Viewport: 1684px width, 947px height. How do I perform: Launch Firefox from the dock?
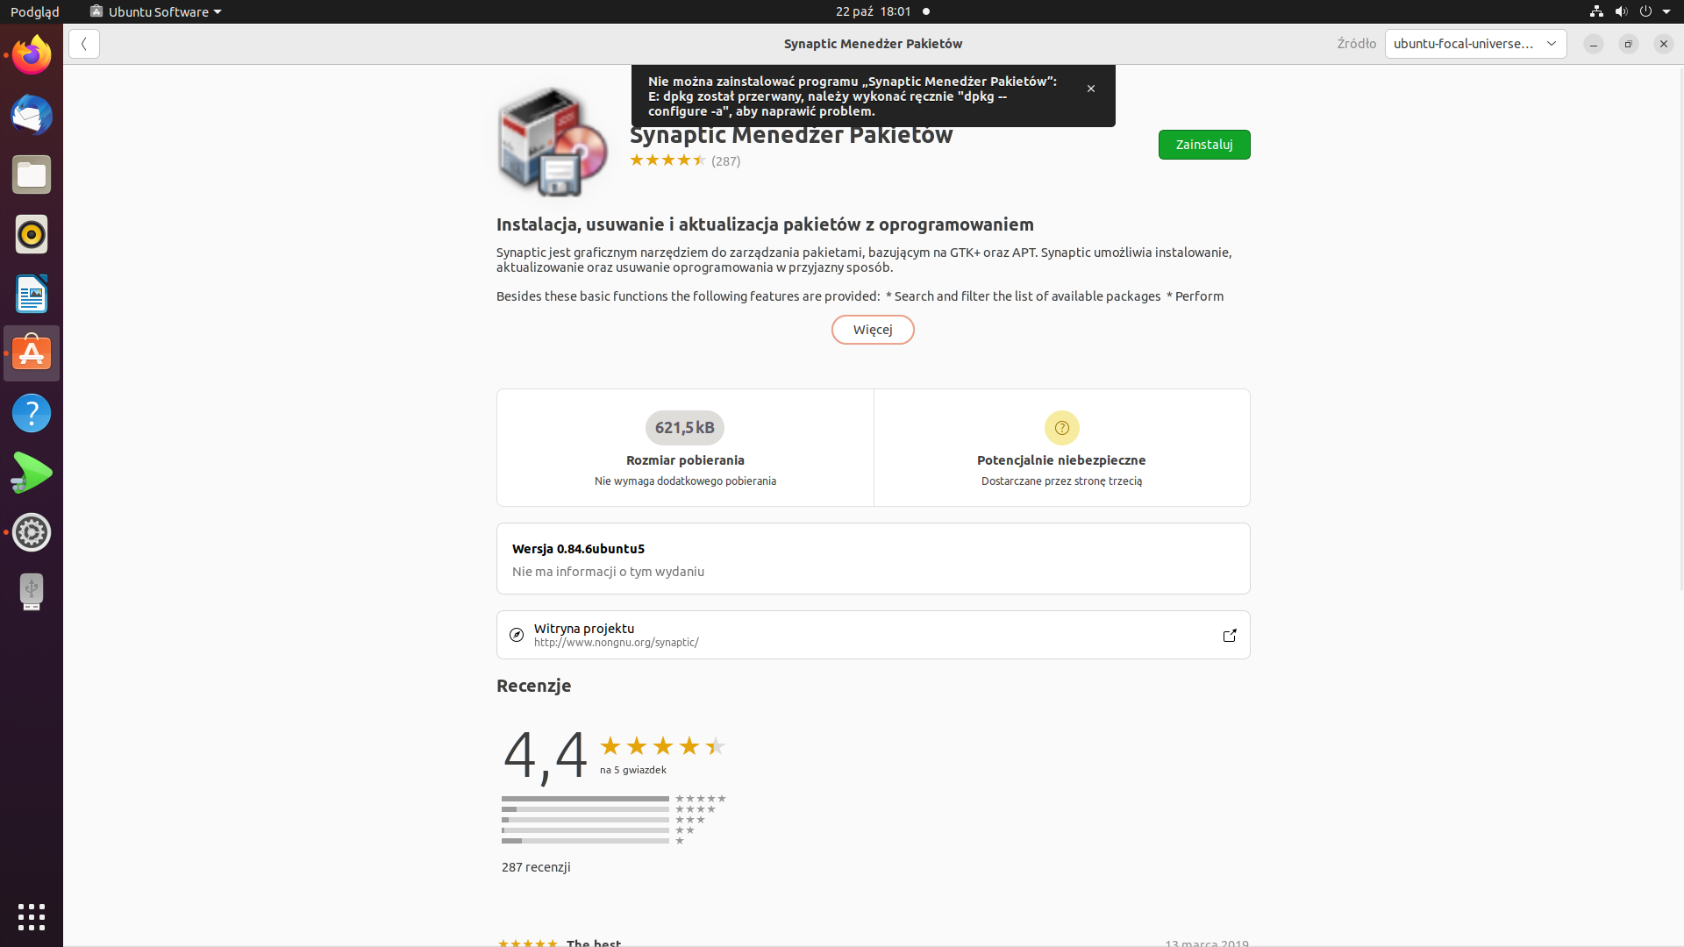(32, 55)
